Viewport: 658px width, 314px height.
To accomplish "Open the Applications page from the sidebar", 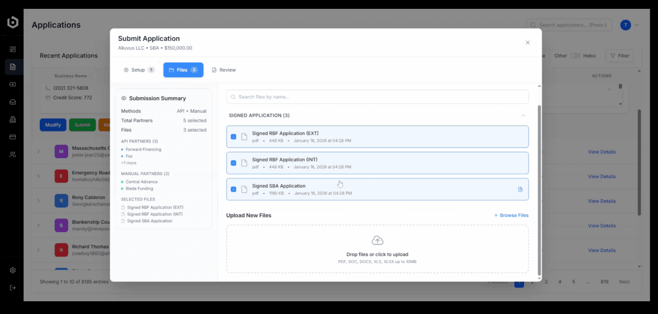I will pyautogui.click(x=13, y=66).
